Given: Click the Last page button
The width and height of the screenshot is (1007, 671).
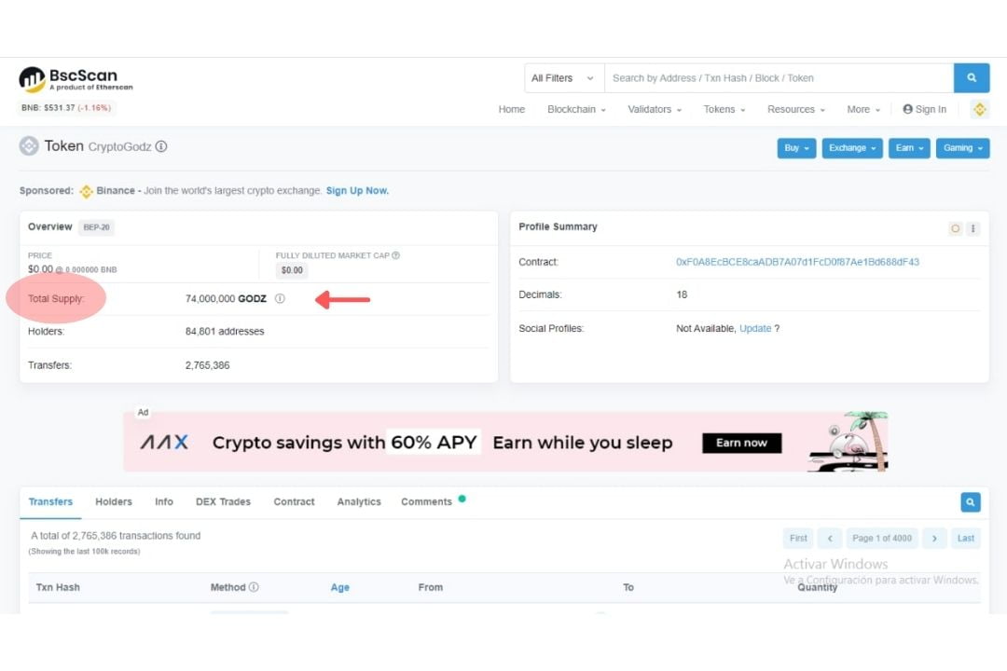Looking at the screenshot, I should pos(965,538).
